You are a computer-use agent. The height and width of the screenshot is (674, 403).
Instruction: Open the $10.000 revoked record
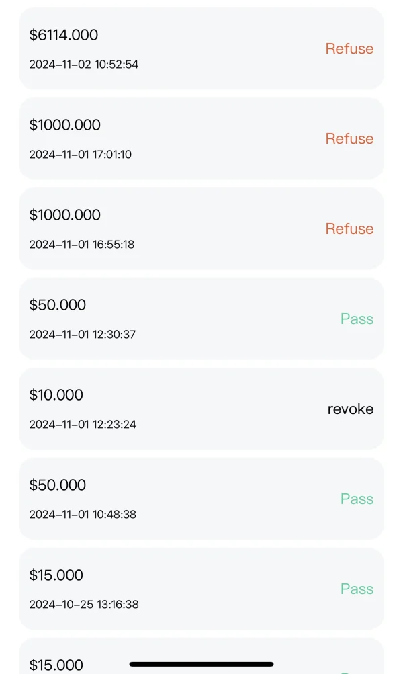(56, 395)
